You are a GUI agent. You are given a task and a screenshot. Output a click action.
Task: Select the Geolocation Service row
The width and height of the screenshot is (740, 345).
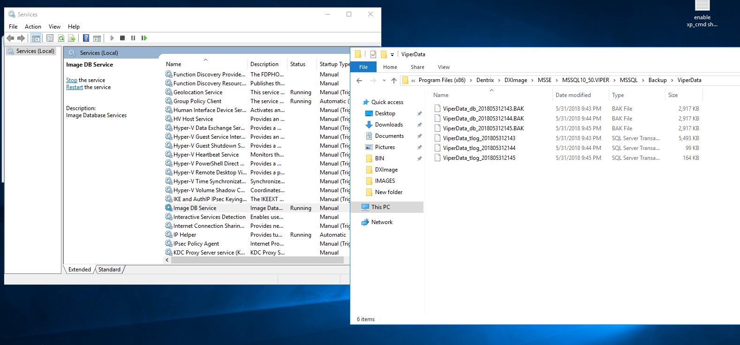click(x=257, y=92)
